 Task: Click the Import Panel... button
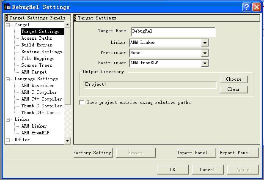(196, 153)
